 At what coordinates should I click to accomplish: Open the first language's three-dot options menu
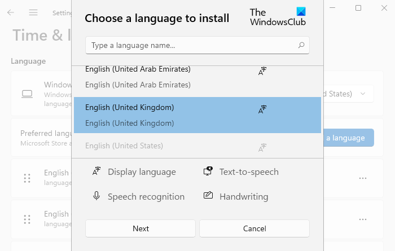362,178
